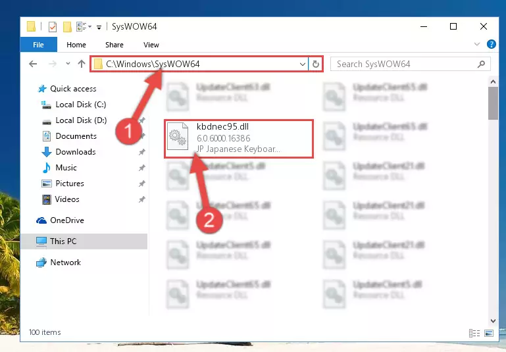Click the OneDrive cloud icon

41,220
